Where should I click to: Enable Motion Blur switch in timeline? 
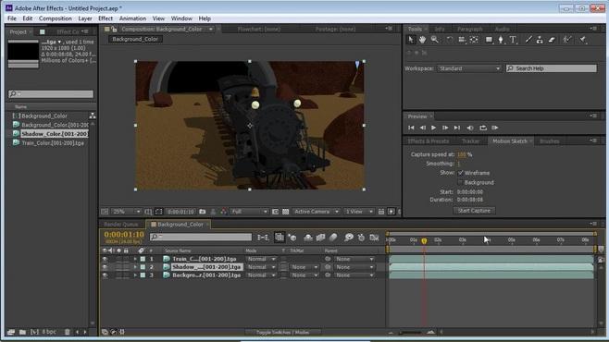[x=333, y=238]
